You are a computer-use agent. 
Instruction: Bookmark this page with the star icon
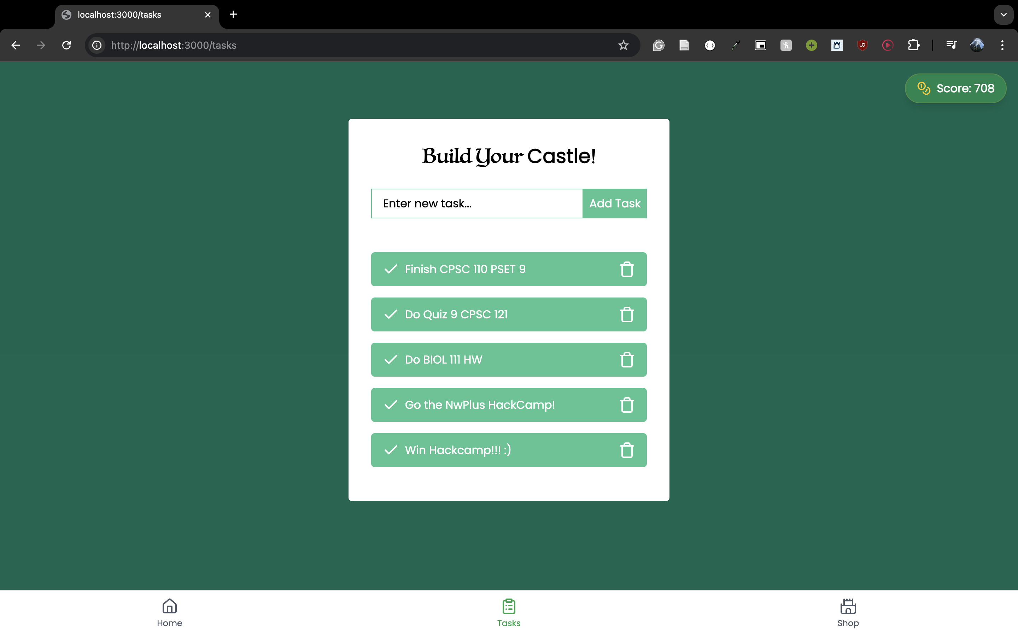click(623, 45)
